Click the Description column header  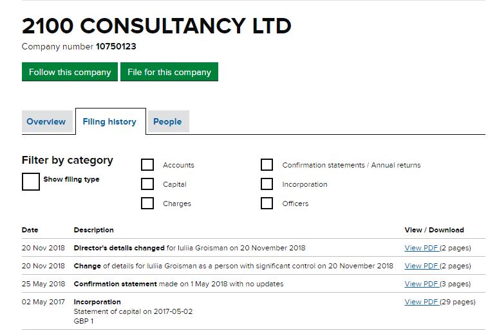pyautogui.click(x=93, y=230)
